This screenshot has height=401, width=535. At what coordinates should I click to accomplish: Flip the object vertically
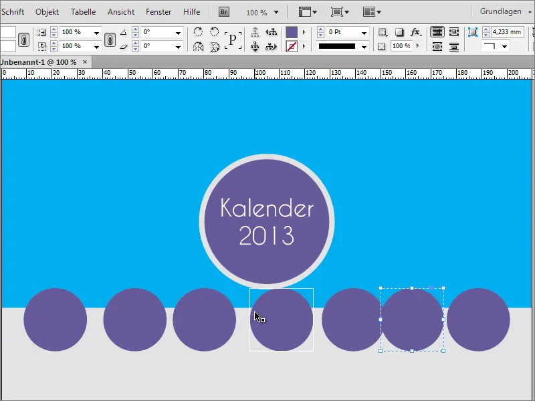pyautogui.click(x=214, y=46)
